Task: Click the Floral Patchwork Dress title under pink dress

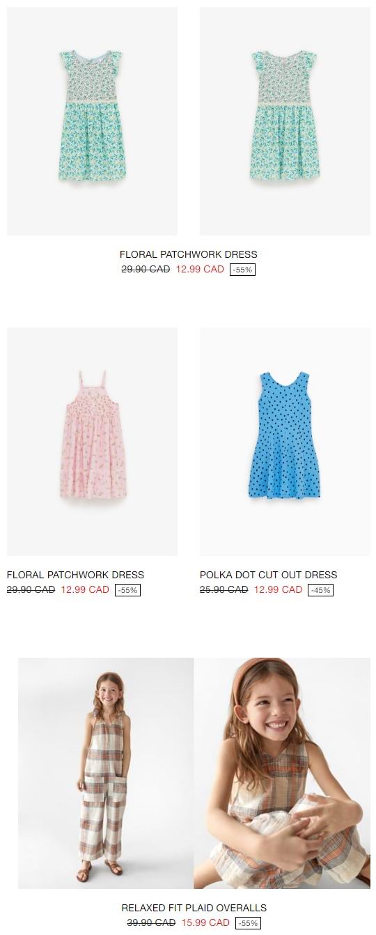Action: point(75,575)
